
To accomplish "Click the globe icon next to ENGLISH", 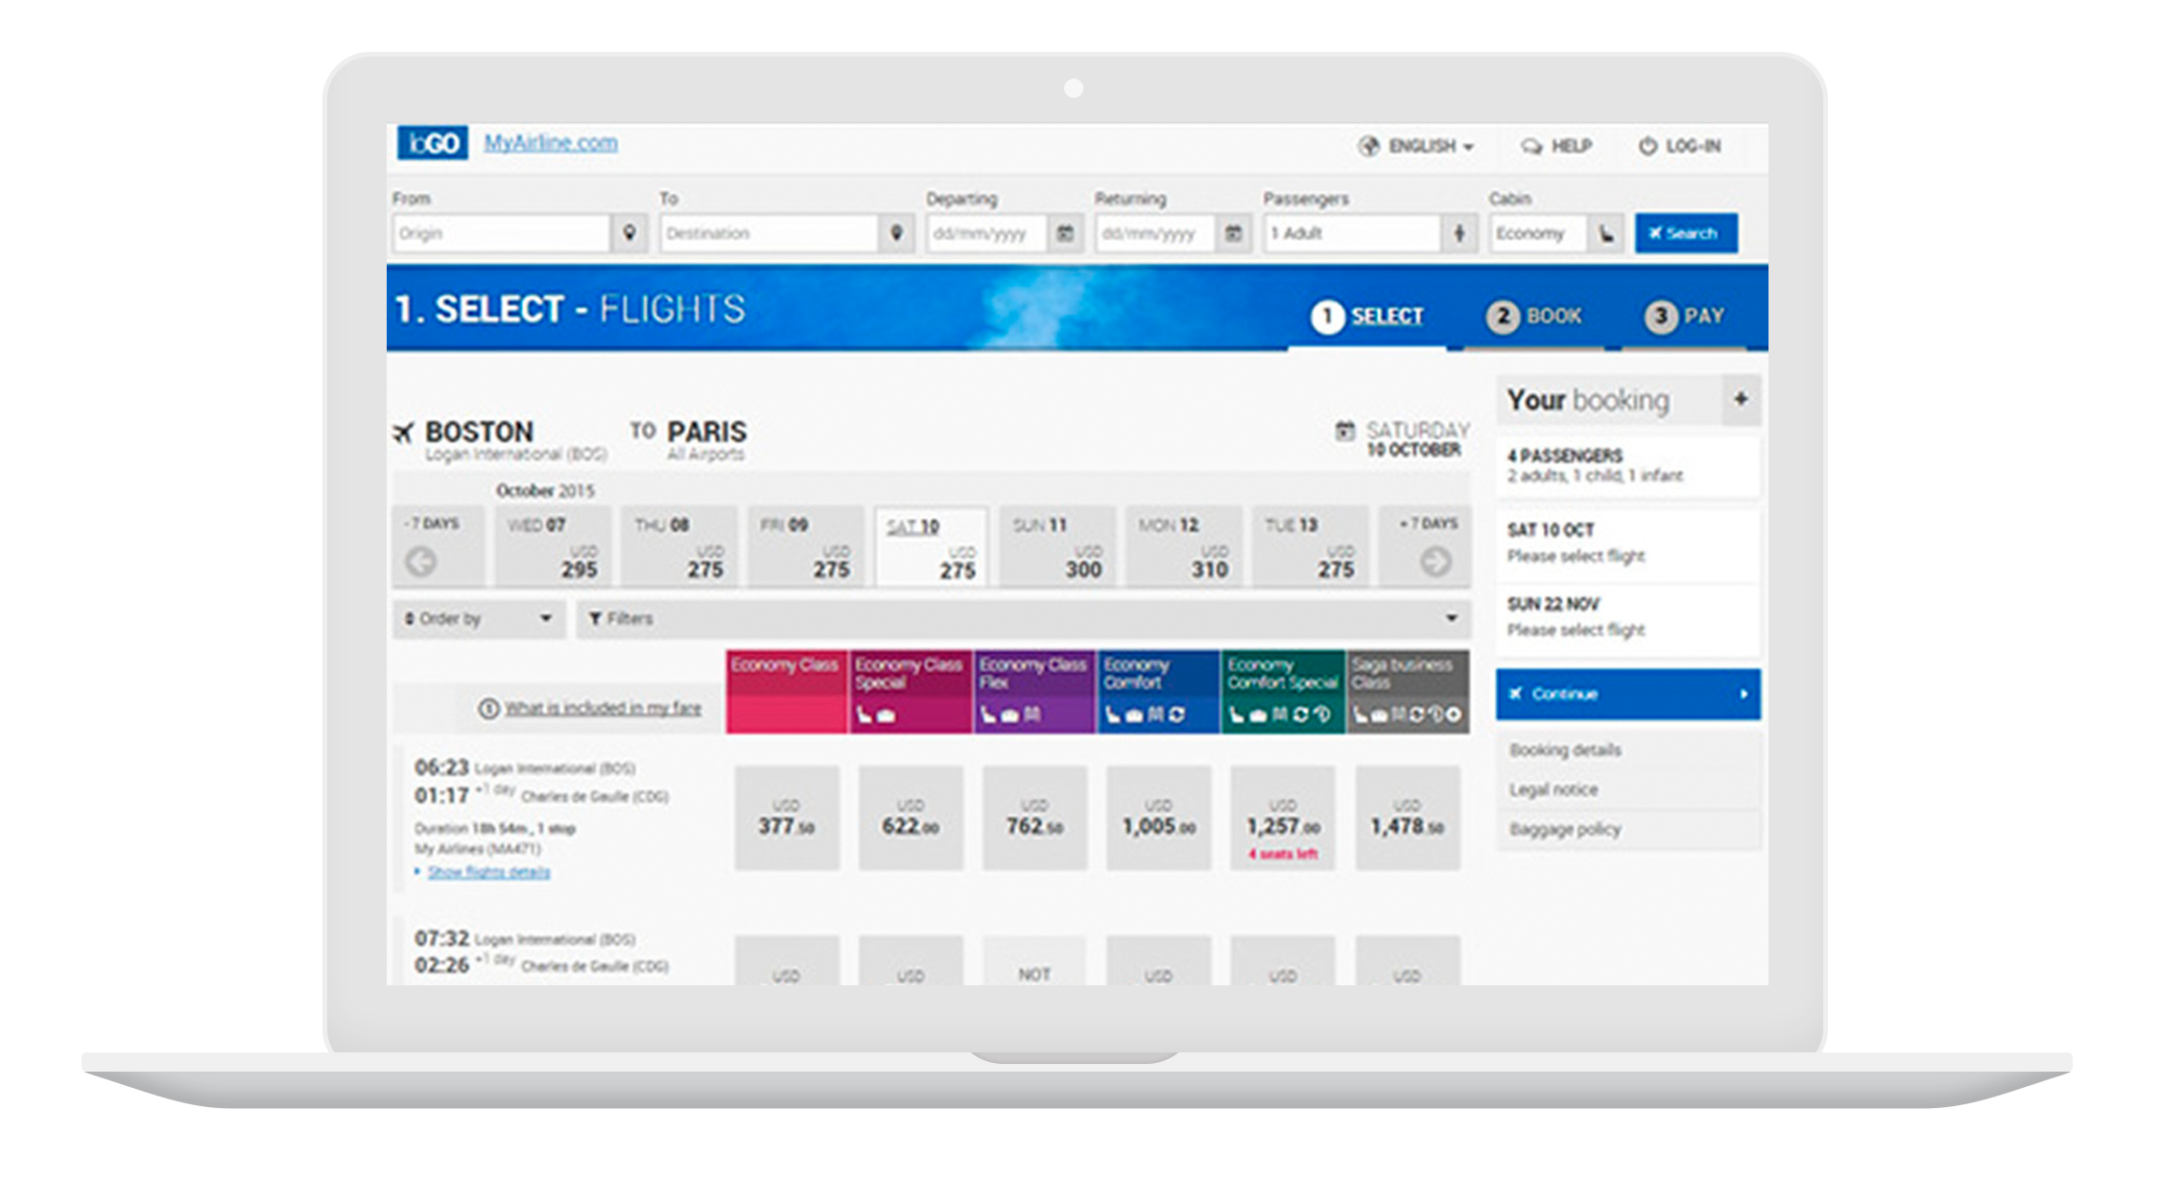I will 1366,146.
